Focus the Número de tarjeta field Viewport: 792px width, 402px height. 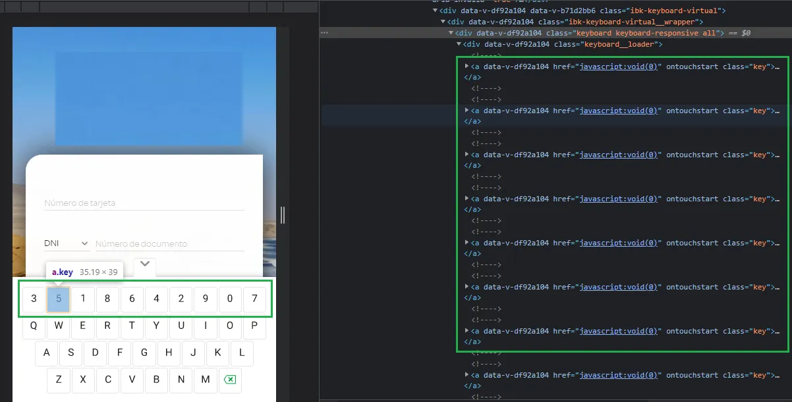144,203
